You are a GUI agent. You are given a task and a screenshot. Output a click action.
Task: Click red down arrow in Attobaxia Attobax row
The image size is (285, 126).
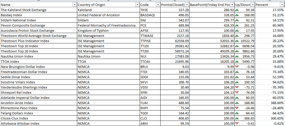[237, 124]
